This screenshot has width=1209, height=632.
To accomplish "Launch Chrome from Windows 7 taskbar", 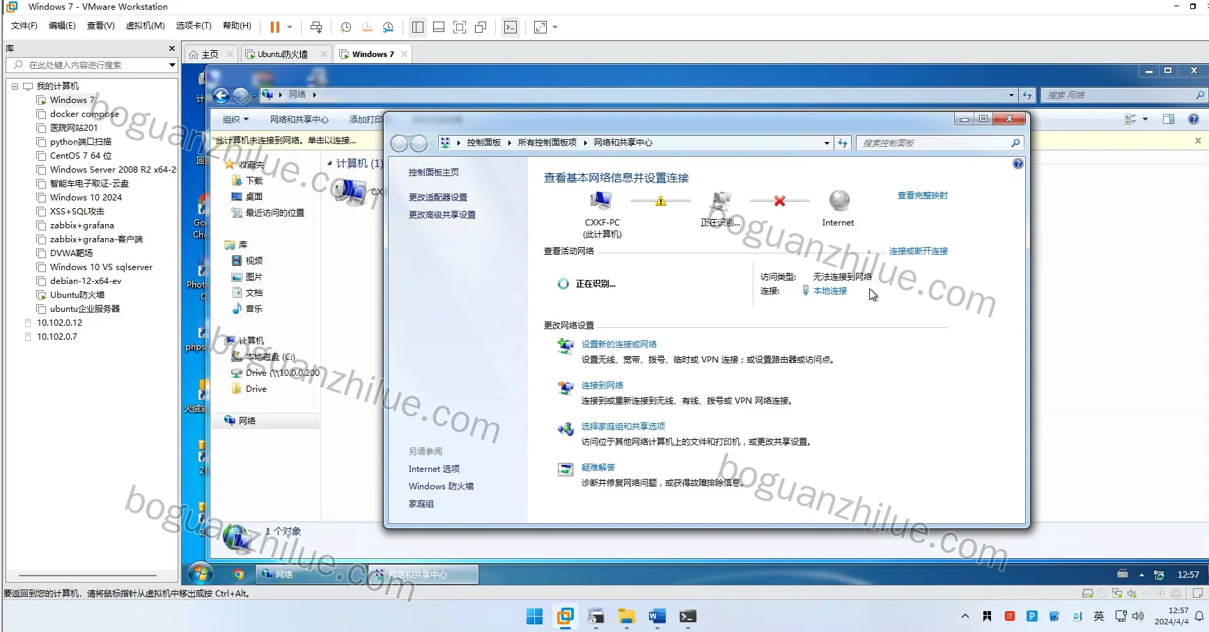I will [x=239, y=574].
